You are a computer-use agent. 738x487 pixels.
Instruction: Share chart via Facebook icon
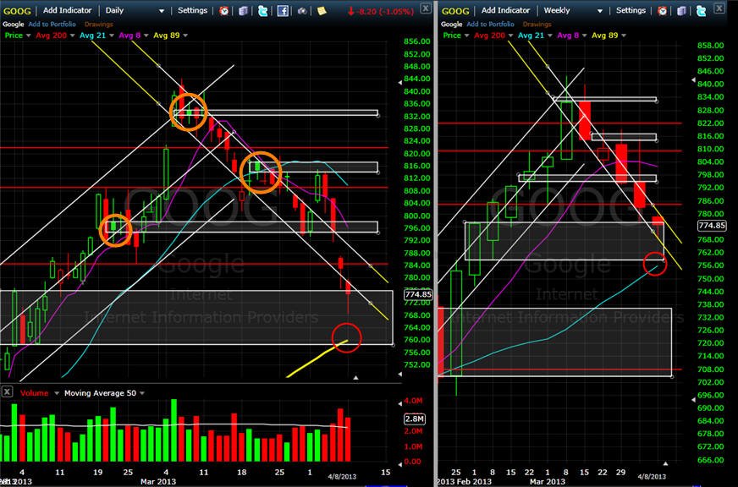[283, 10]
